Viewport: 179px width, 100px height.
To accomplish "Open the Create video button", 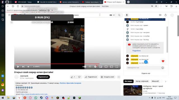I will pyautogui.click(x=160, y=15).
